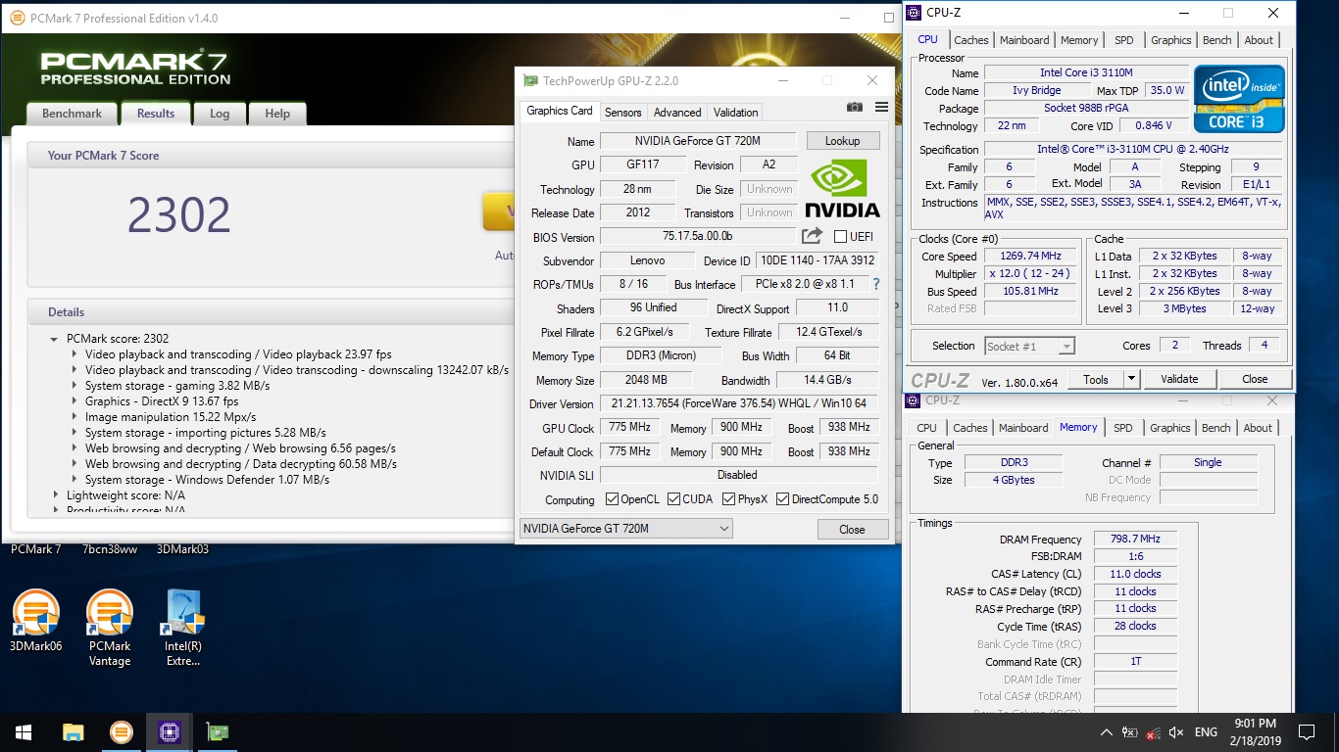The height and width of the screenshot is (752, 1339).
Task: Toggle the DirectCompute 5.0 checkbox
Action: tap(782, 498)
